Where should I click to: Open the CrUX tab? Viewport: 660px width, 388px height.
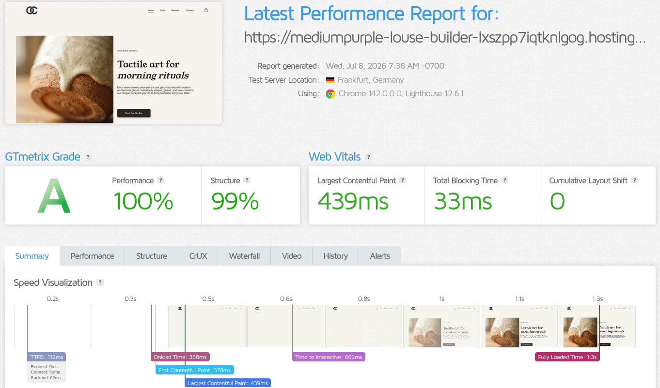click(198, 256)
